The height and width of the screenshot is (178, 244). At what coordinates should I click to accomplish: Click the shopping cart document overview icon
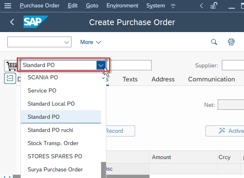[12, 65]
